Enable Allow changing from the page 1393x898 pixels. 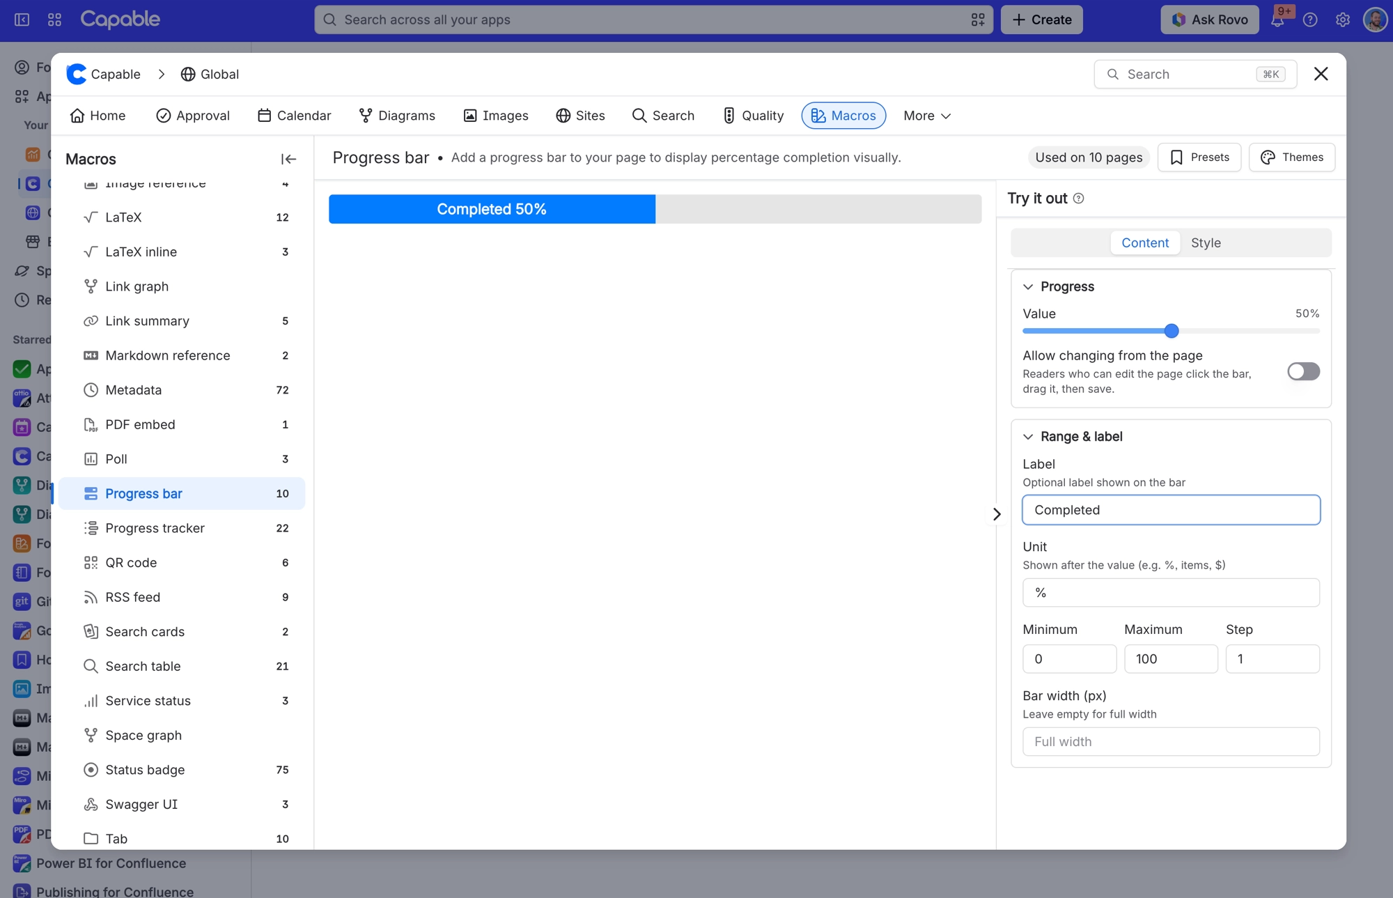click(1303, 371)
